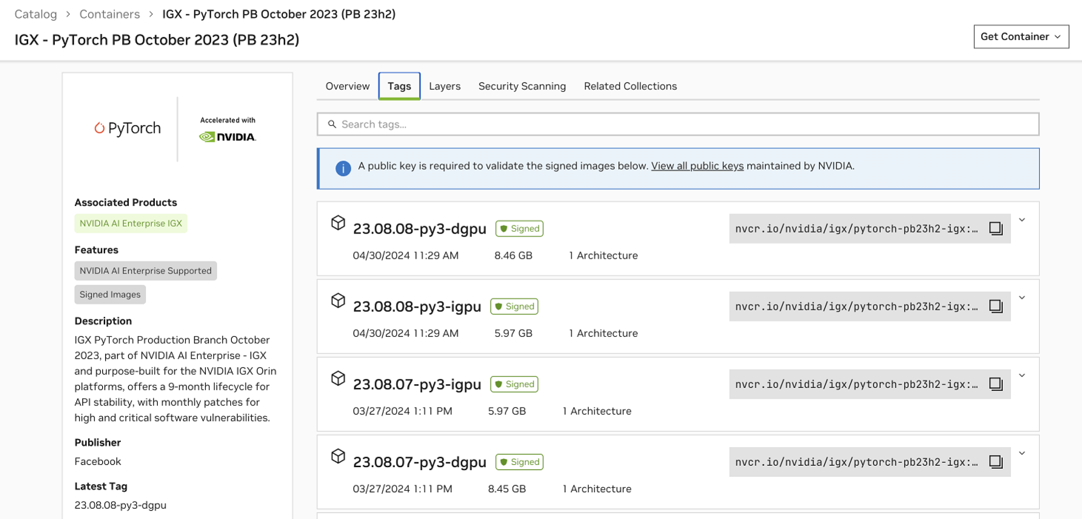Open the Security Scanning tab
The image size is (1082, 519).
pos(522,86)
